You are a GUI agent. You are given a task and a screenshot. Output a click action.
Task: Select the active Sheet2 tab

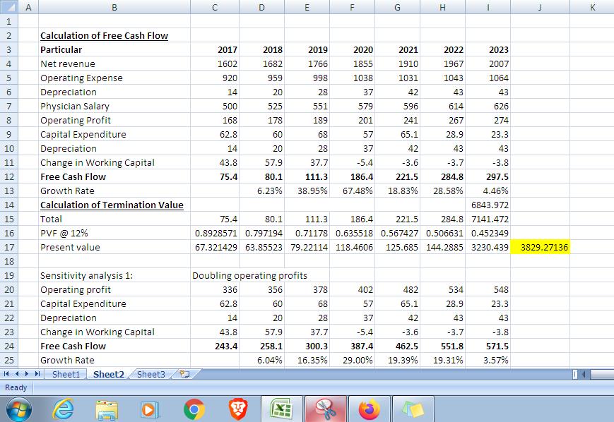point(107,374)
